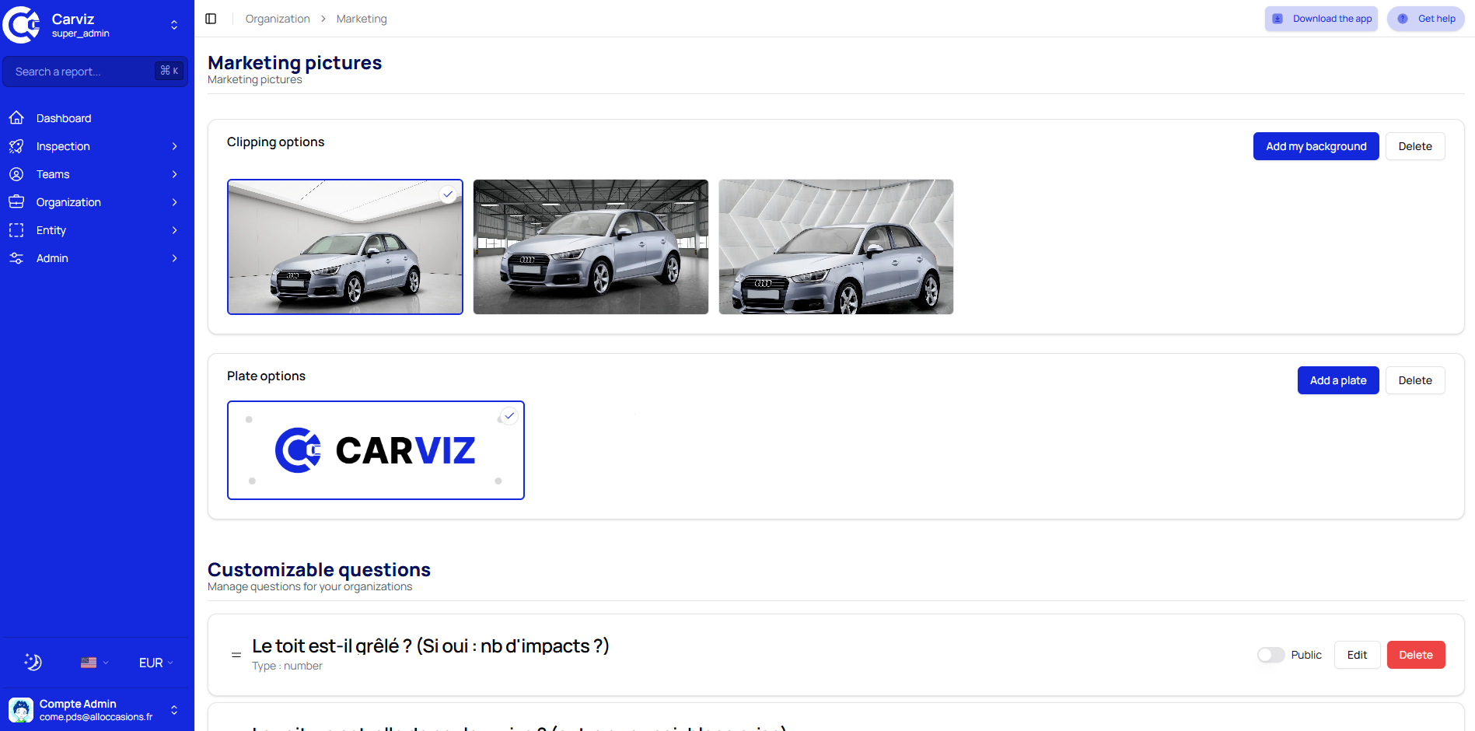The image size is (1475, 731).
Task: Click the Dashboard home icon
Action: tap(16, 118)
